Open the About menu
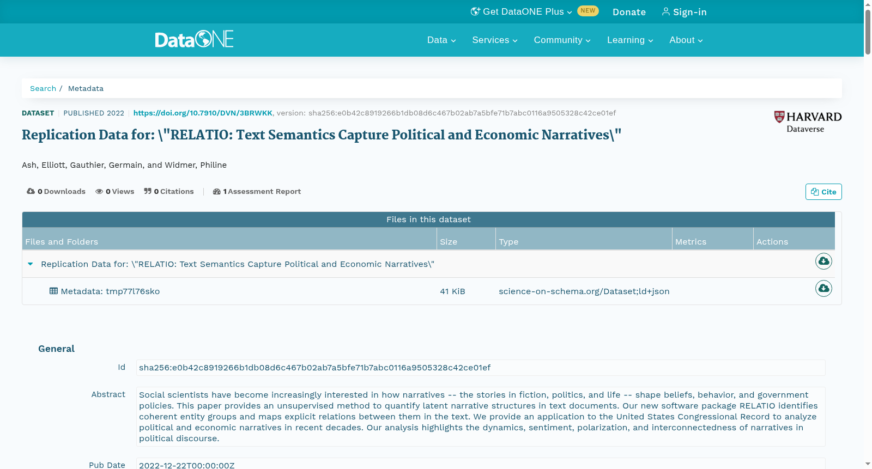This screenshot has height=469, width=872. pyautogui.click(x=686, y=40)
